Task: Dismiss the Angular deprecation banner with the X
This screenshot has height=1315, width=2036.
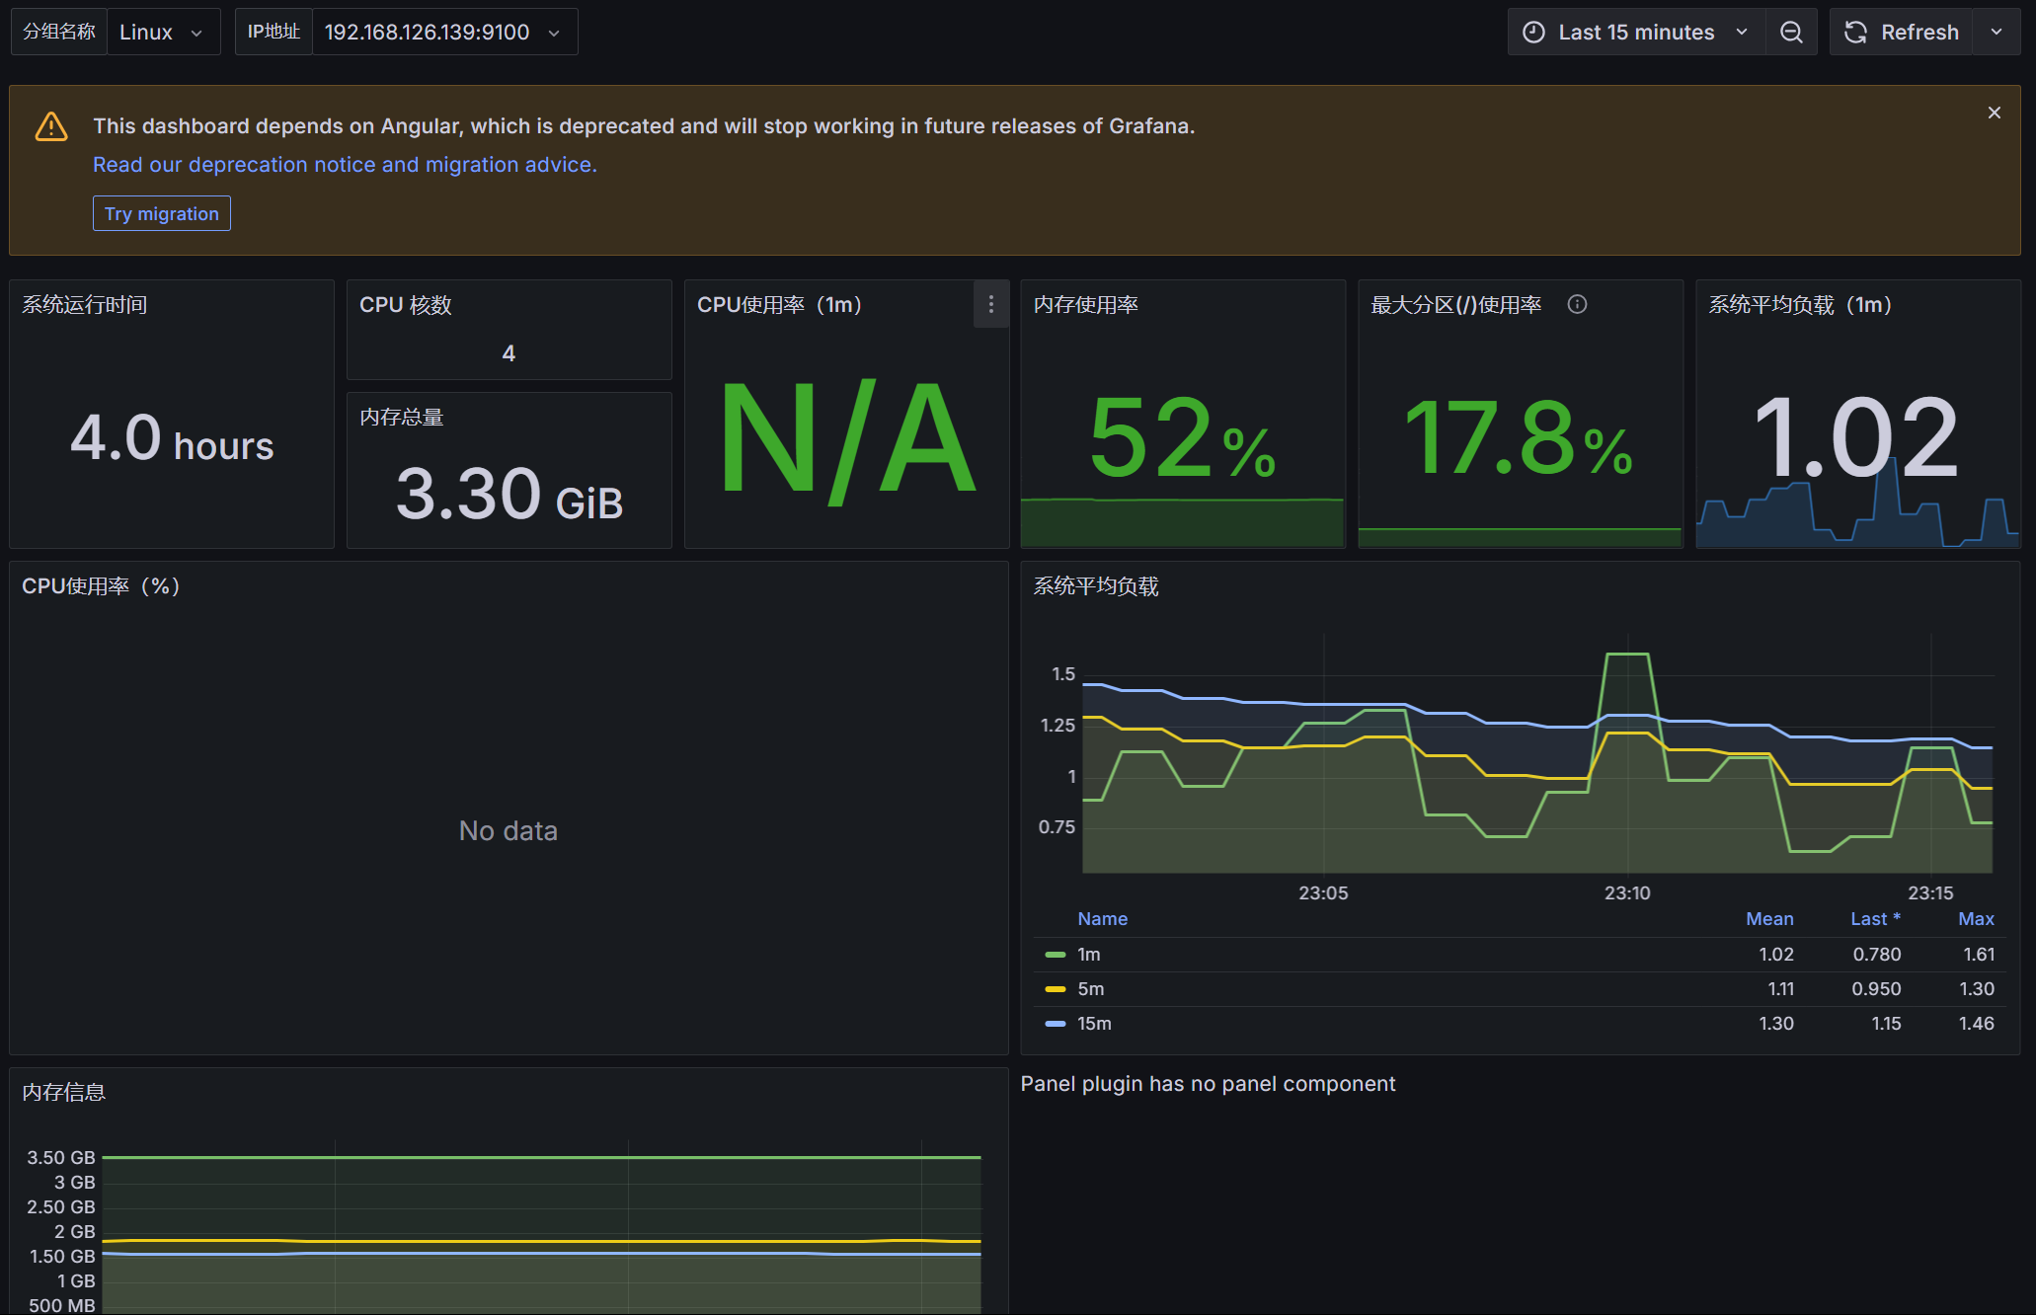Action: [x=1995, y=114]
